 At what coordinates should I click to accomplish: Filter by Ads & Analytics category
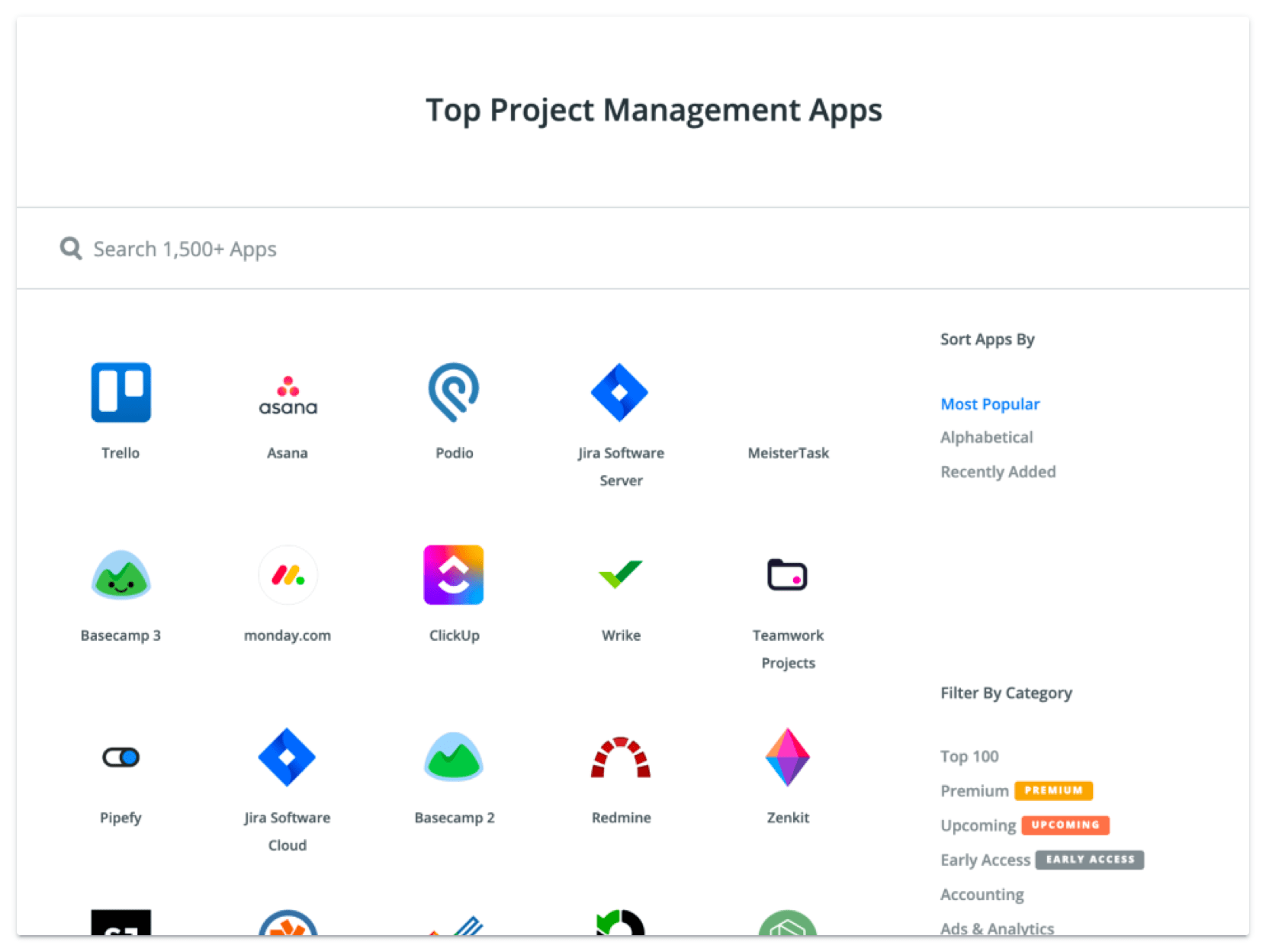pyautogui.click(x=998, y=928)
